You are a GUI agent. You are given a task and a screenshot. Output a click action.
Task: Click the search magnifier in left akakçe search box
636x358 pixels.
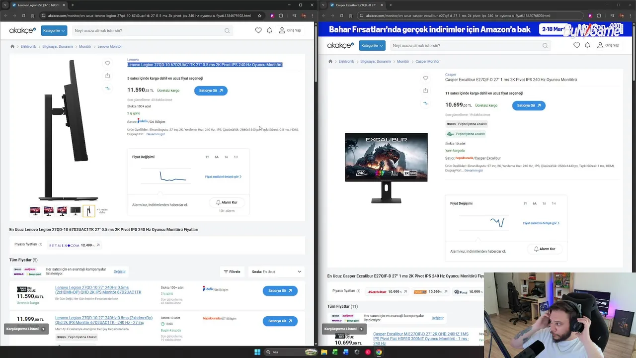227,31
